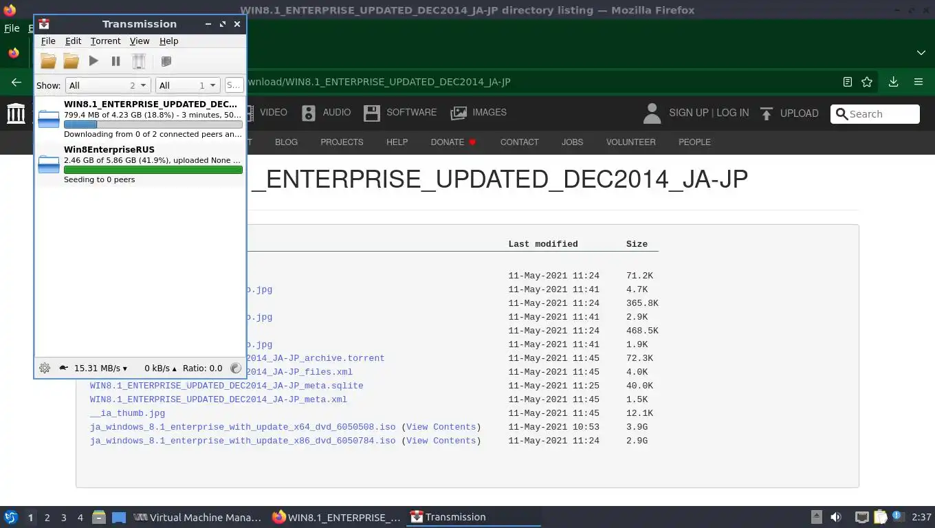
Task: Open HELP in the Internet Archive nav
Action: coord(397,142)
